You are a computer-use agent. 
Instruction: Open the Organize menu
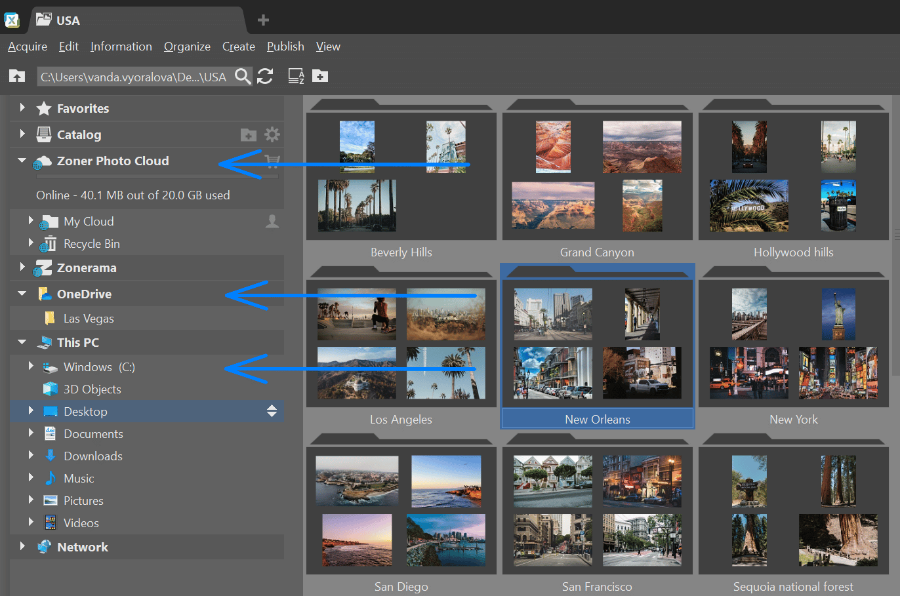click(187, 47)
